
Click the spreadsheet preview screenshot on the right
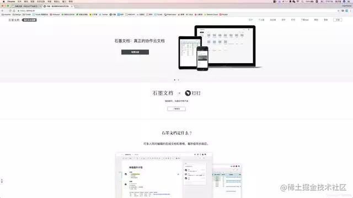(x=227, y=181)
